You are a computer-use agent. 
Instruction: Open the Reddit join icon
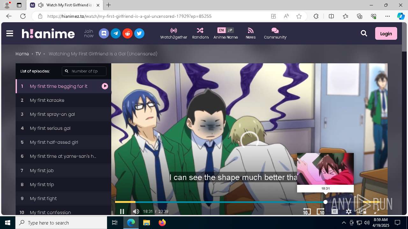pos(127,33)
